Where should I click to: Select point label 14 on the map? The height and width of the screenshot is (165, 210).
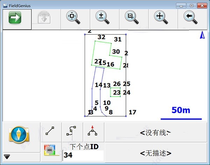[x=99, y=85]
